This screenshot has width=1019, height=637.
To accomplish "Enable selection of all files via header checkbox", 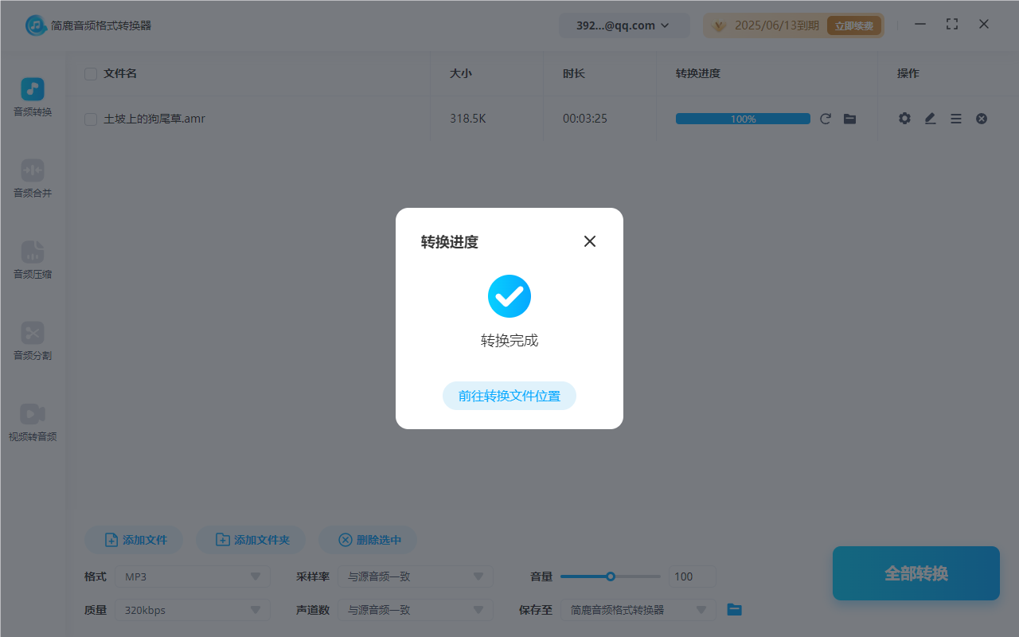I will click(x=90, y=73).
